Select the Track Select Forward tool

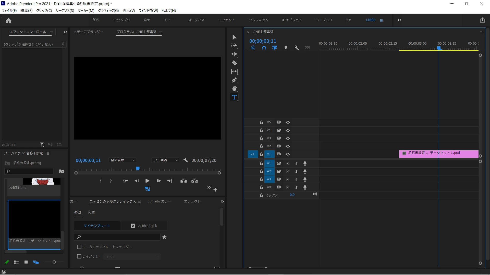click(234, 46)
